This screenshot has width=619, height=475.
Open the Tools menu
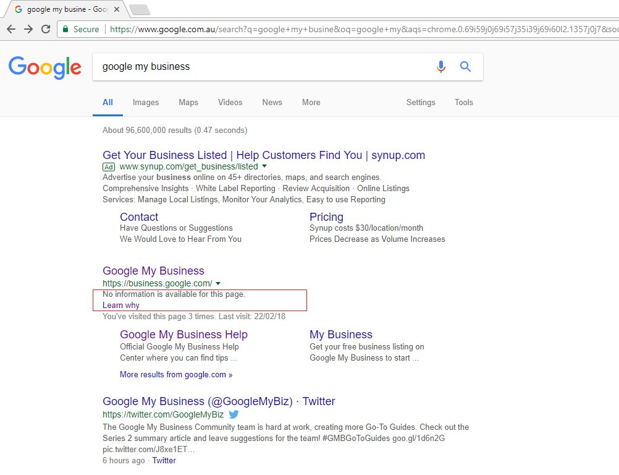(x=463, y=102)
